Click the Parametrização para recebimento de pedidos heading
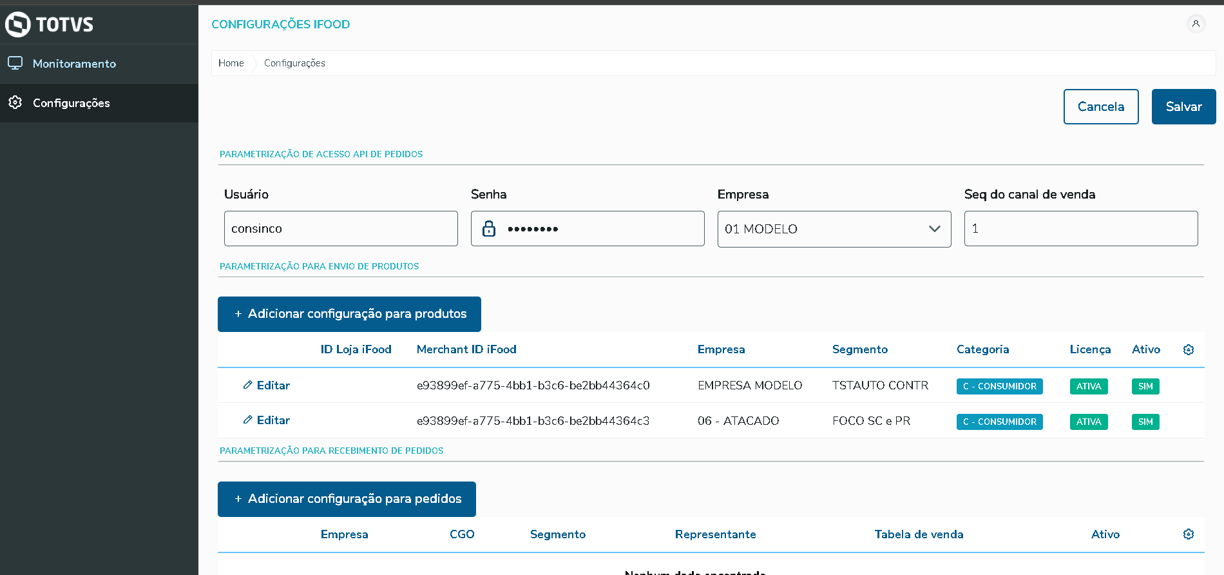The height and width of the screenshot is (575, 1224). (x=332, y=451)
